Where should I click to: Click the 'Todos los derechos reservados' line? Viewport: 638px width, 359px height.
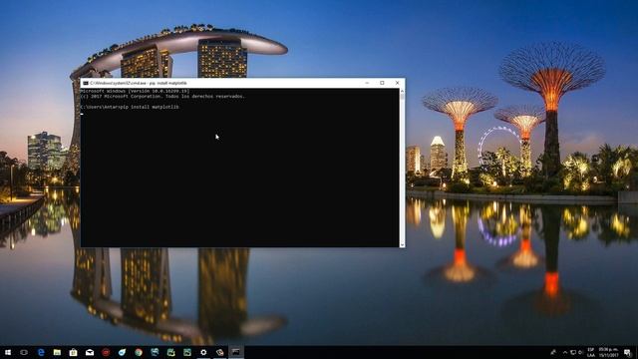(162, 97)
